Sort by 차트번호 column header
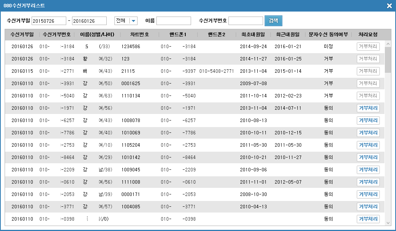396x231 pixels. point(139,35)
